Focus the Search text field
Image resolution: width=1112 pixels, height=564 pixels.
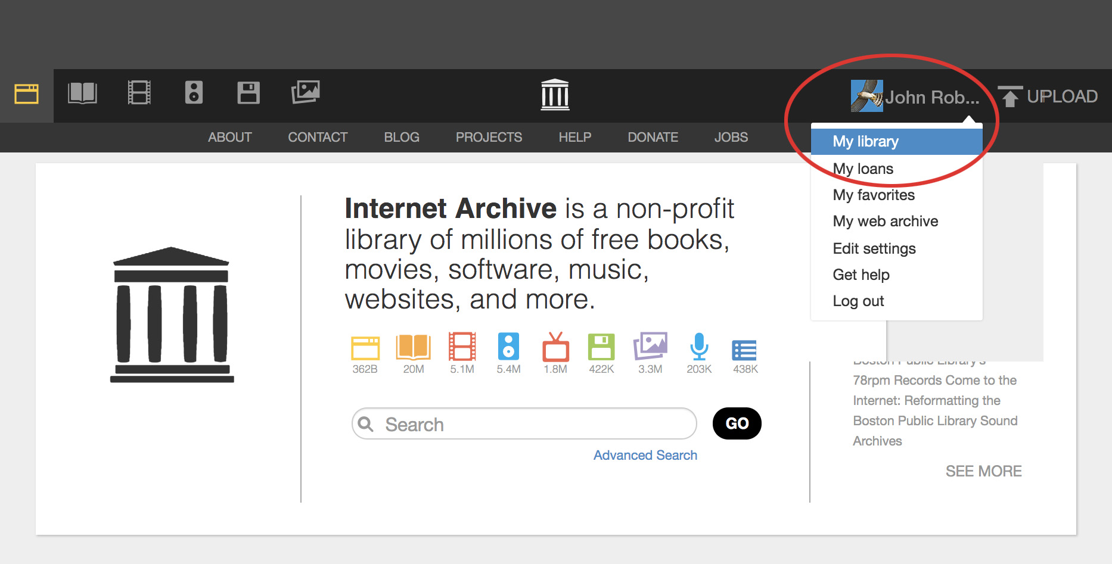[x=524, y=423]
